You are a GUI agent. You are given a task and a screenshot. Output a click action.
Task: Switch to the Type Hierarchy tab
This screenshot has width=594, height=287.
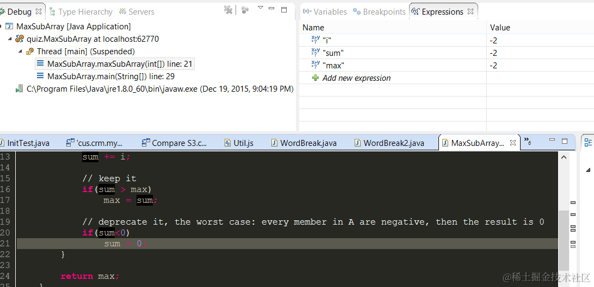85,12
